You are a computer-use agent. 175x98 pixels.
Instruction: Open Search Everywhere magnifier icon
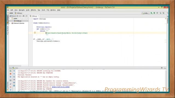click(168, 13)
